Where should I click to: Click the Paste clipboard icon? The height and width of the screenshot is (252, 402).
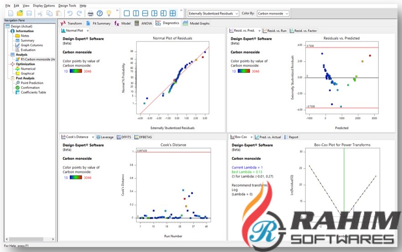[59, 13]
